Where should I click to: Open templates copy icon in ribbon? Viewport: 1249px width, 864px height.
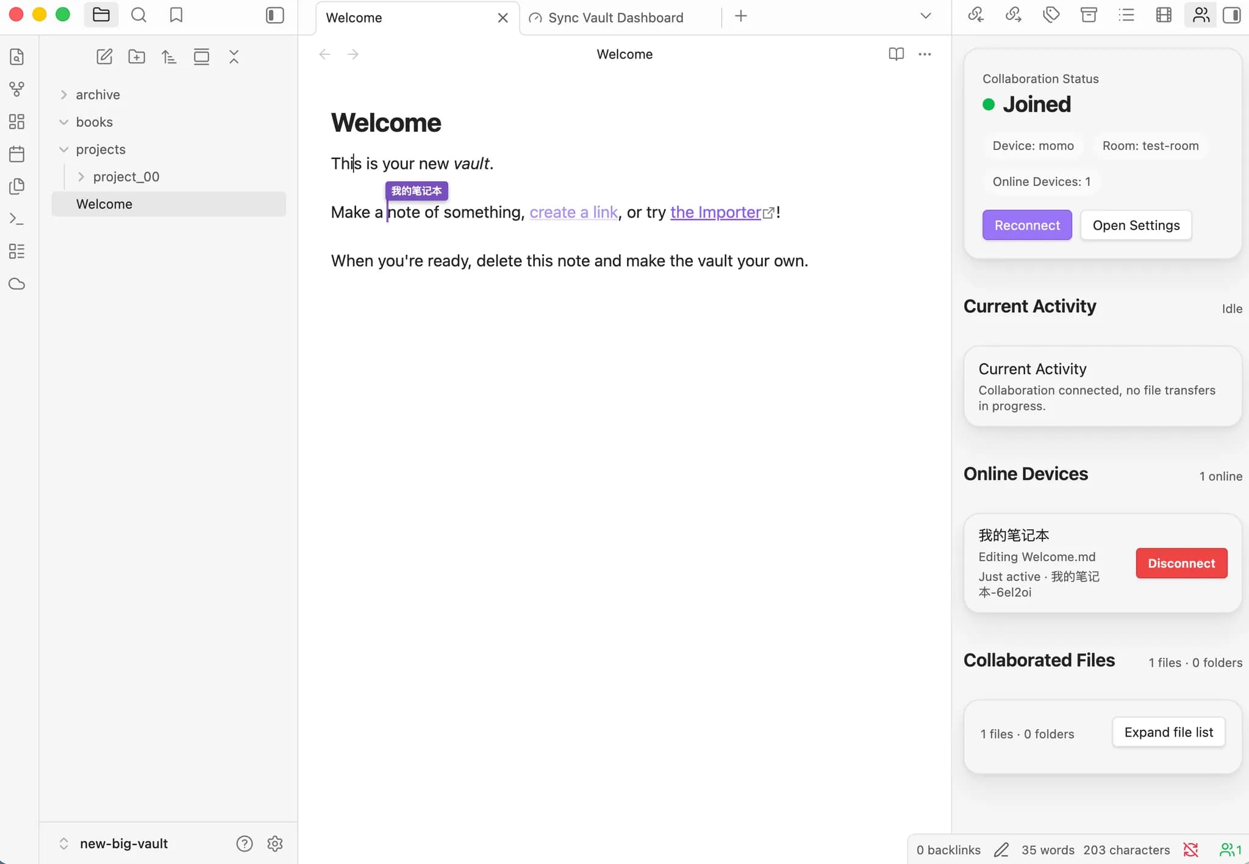(x=17, y=186)
